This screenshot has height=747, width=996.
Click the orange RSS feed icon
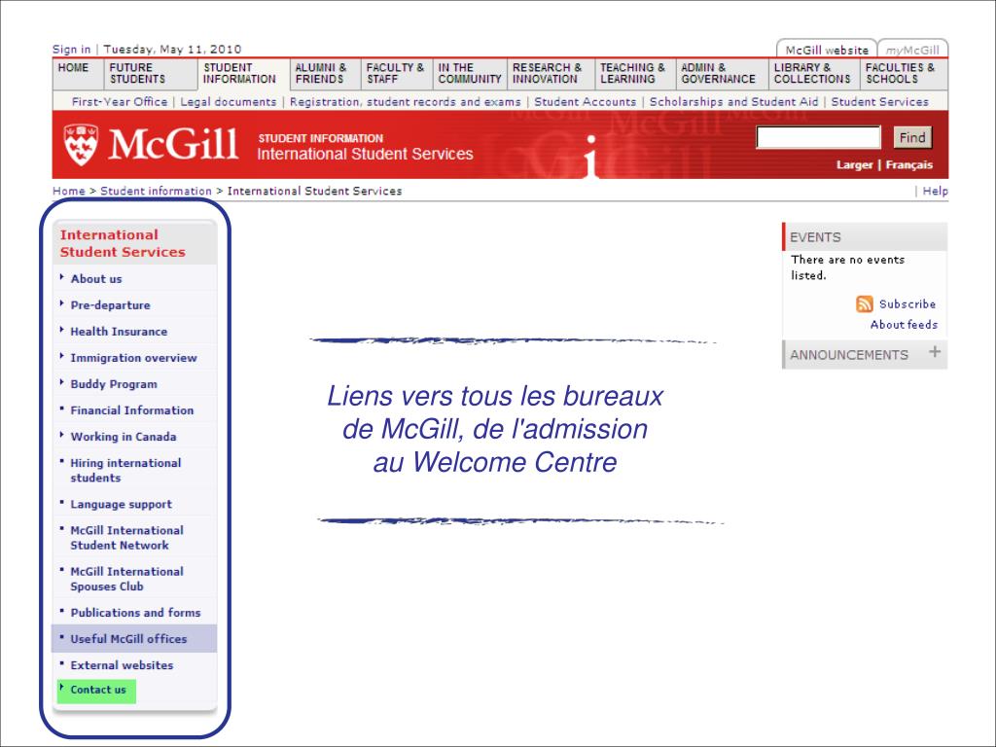pos(864,304)
